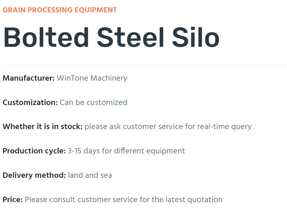The height and width of the screenshot is (211, 287).
Task: Click the word 'Steel' in the title
Action: pyautogui.click(x=130, y=37)
